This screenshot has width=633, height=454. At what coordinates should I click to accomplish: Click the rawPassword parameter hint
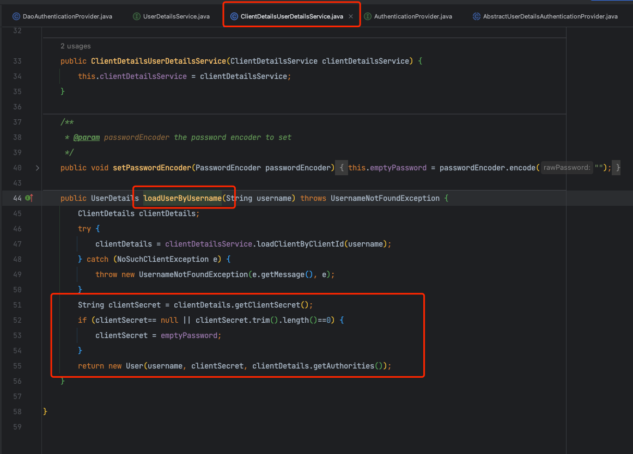click(x=567, y=168)
